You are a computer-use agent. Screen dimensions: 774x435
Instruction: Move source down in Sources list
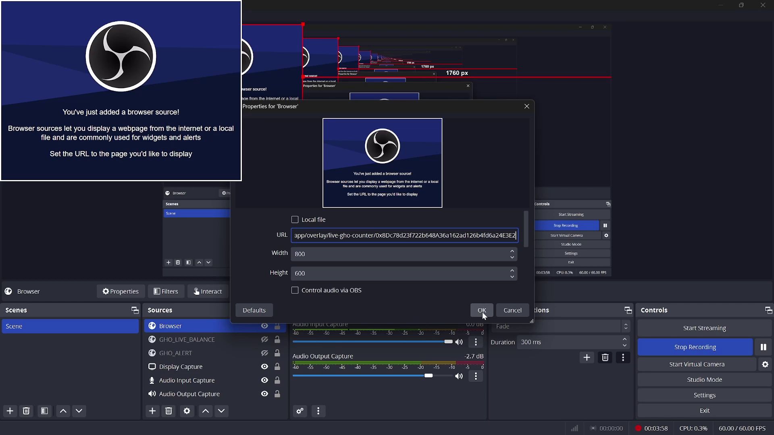(x=221, y=411)
